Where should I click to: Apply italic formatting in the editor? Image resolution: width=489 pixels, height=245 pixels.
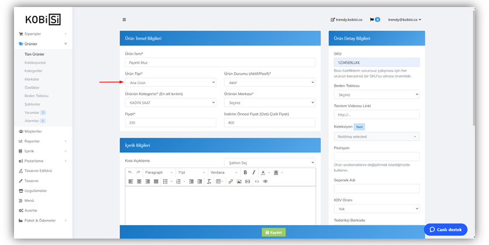point(253,173)
